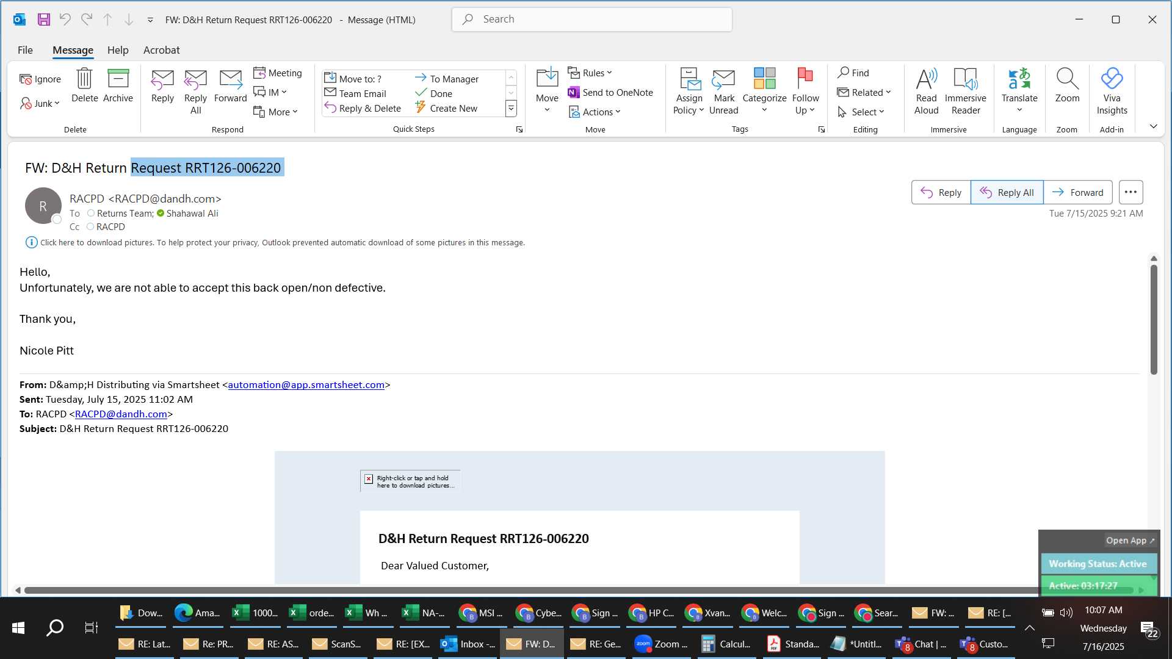This screenshot has height=659, width=1172.
Task: Click Reply All in message header
Action: pos(1007,192)
